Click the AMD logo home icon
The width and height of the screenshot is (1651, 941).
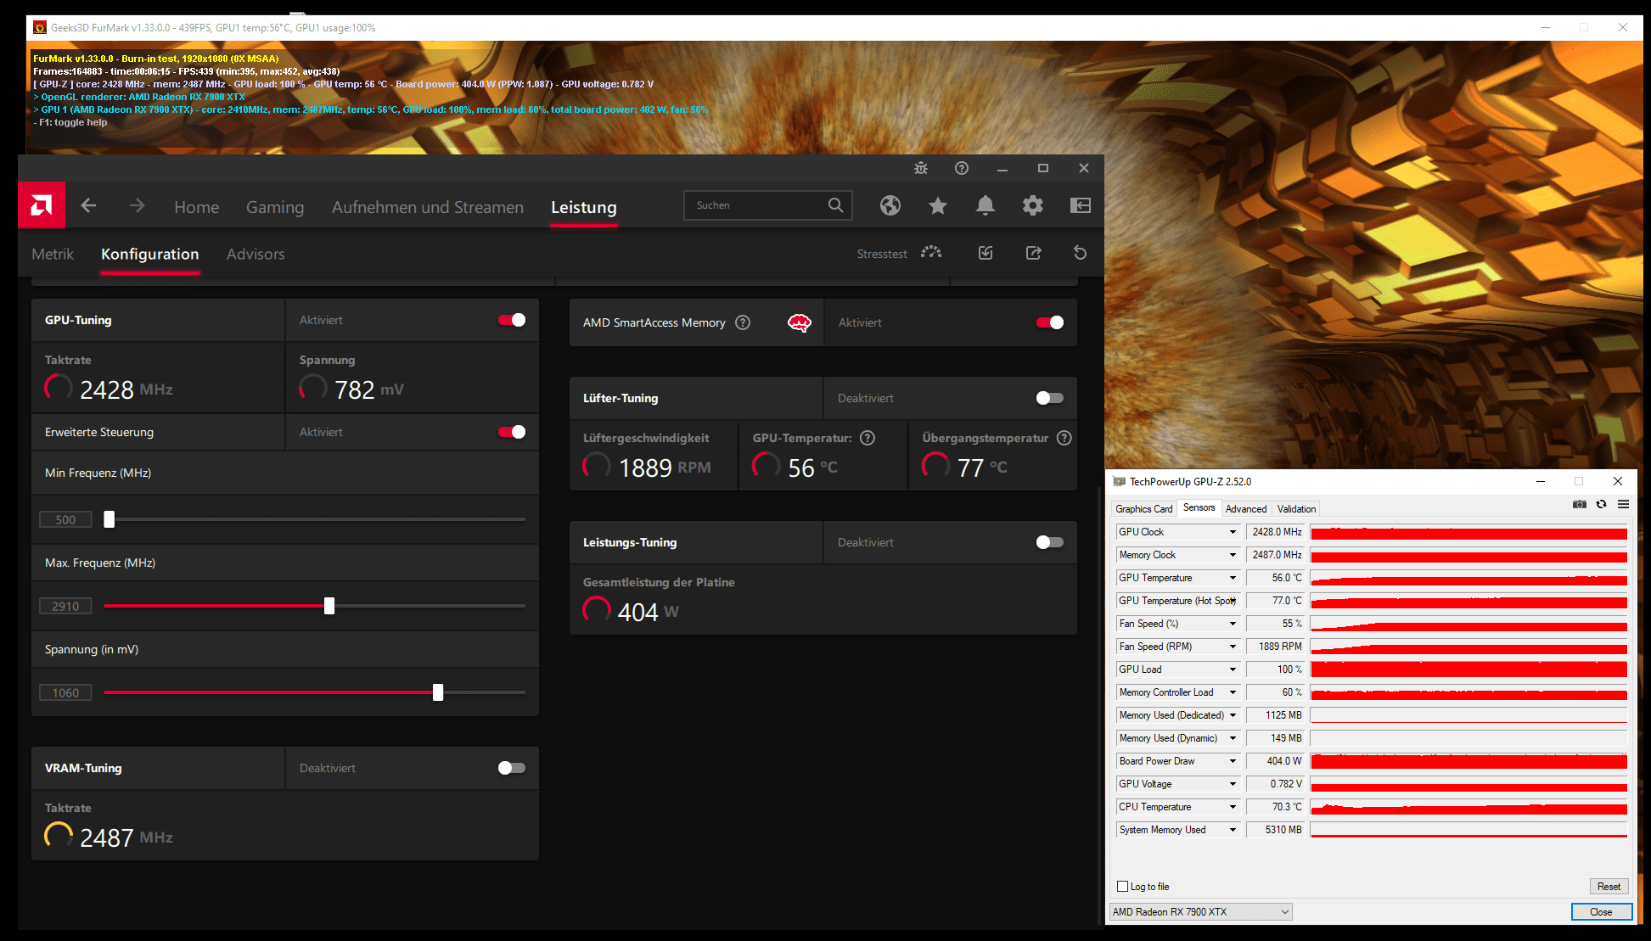(42, 205)
